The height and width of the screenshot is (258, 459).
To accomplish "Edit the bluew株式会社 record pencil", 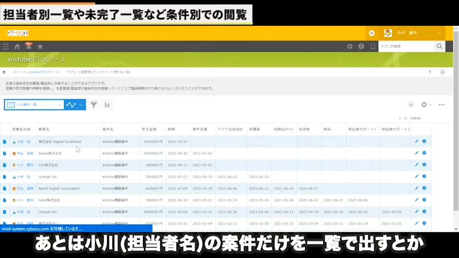I will 417,153.
